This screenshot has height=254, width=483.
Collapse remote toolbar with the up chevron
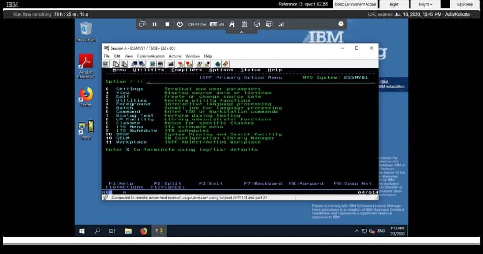pos(241,32)
